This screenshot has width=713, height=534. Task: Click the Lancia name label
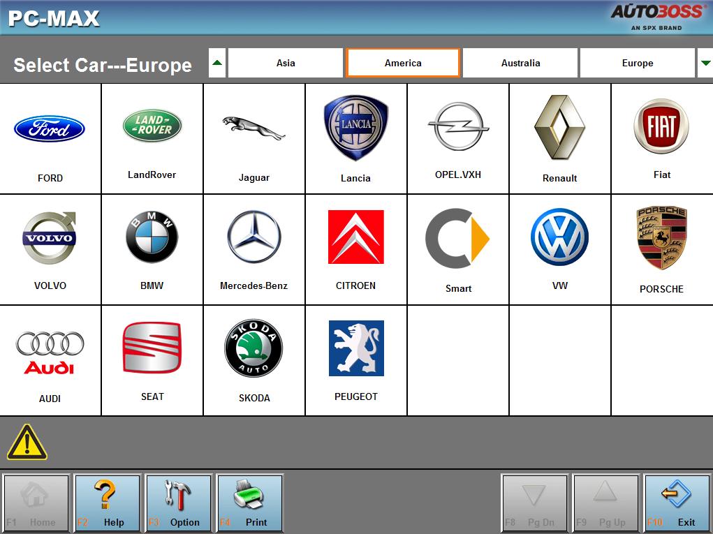pos(355,178)
